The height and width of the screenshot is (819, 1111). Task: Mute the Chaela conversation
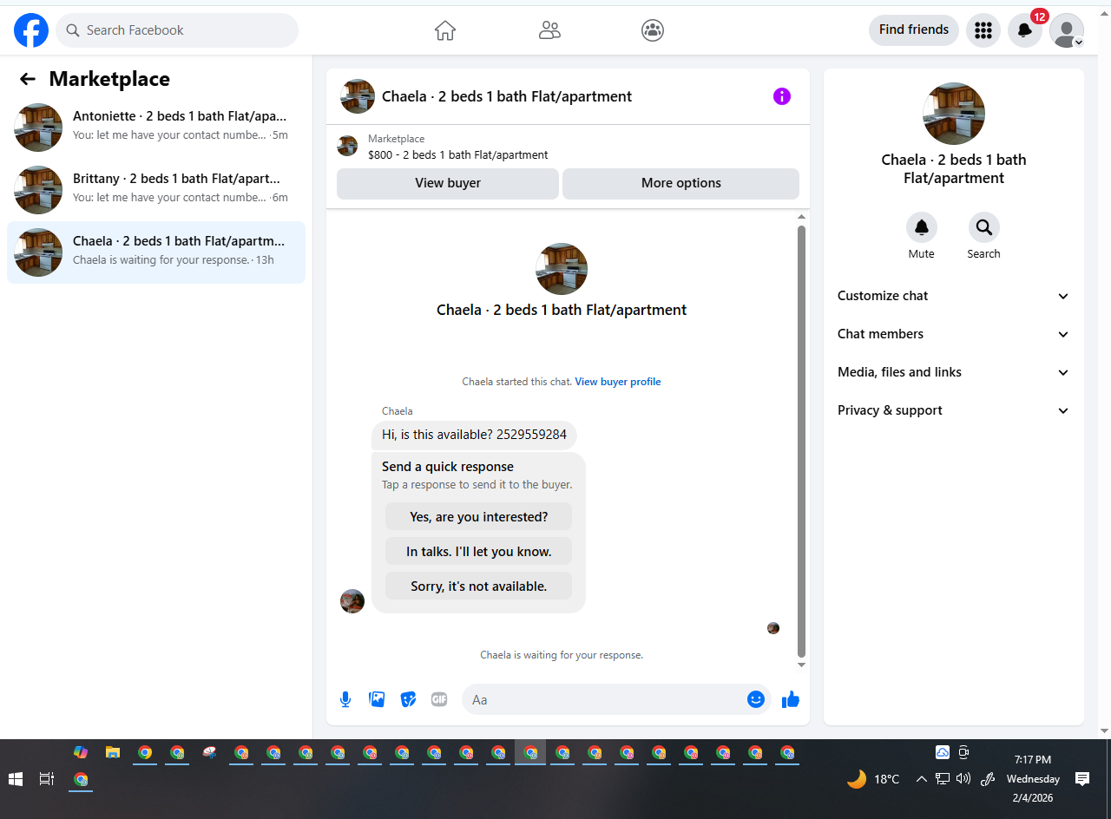[x=922, y=227]
